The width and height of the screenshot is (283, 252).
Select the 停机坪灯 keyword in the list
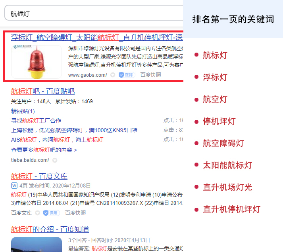tap(219, 121)
